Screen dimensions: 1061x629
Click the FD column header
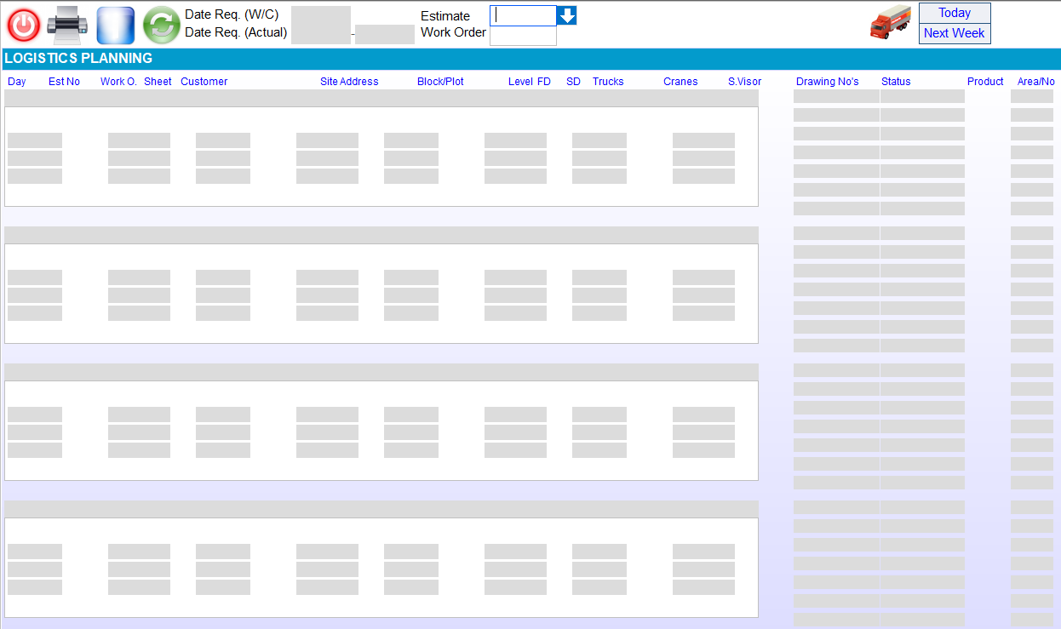point(544,82)
